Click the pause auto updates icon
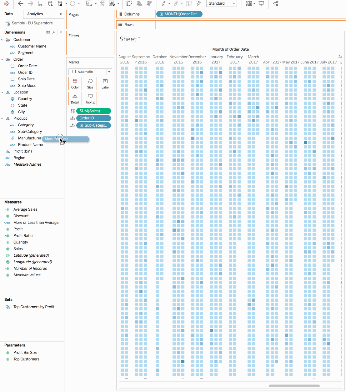346x392 pixels. (x=60, y=3)
